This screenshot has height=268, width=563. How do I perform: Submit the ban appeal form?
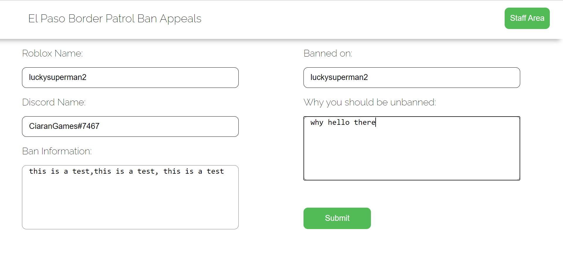(337, 218)
